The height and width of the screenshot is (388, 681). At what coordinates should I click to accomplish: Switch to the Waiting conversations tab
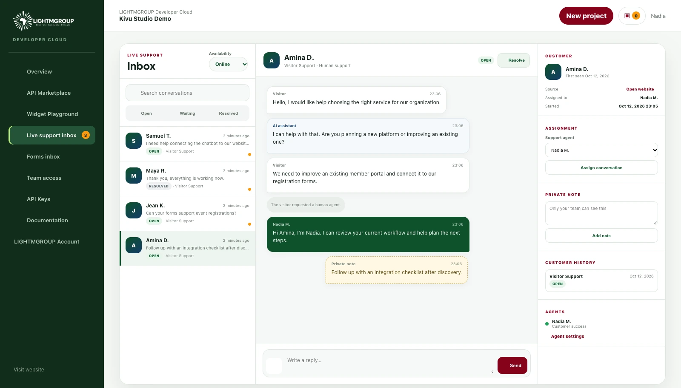coord(187,113)
